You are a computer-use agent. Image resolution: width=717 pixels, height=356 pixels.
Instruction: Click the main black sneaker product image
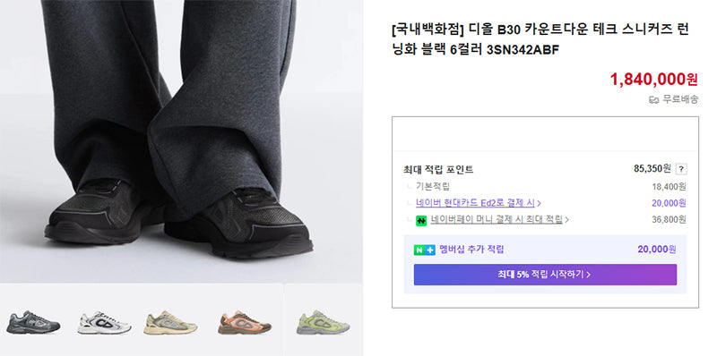point(181,141)
